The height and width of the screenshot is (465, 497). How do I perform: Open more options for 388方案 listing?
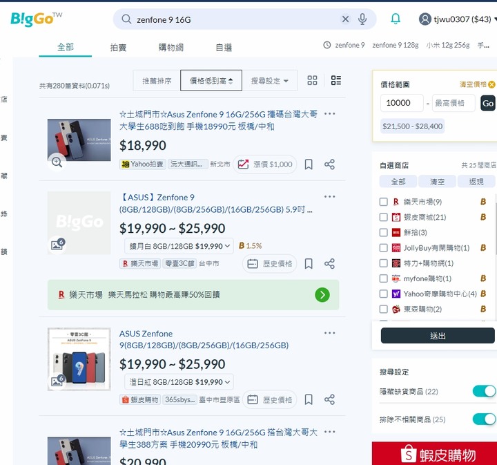[x=330, y=432]
